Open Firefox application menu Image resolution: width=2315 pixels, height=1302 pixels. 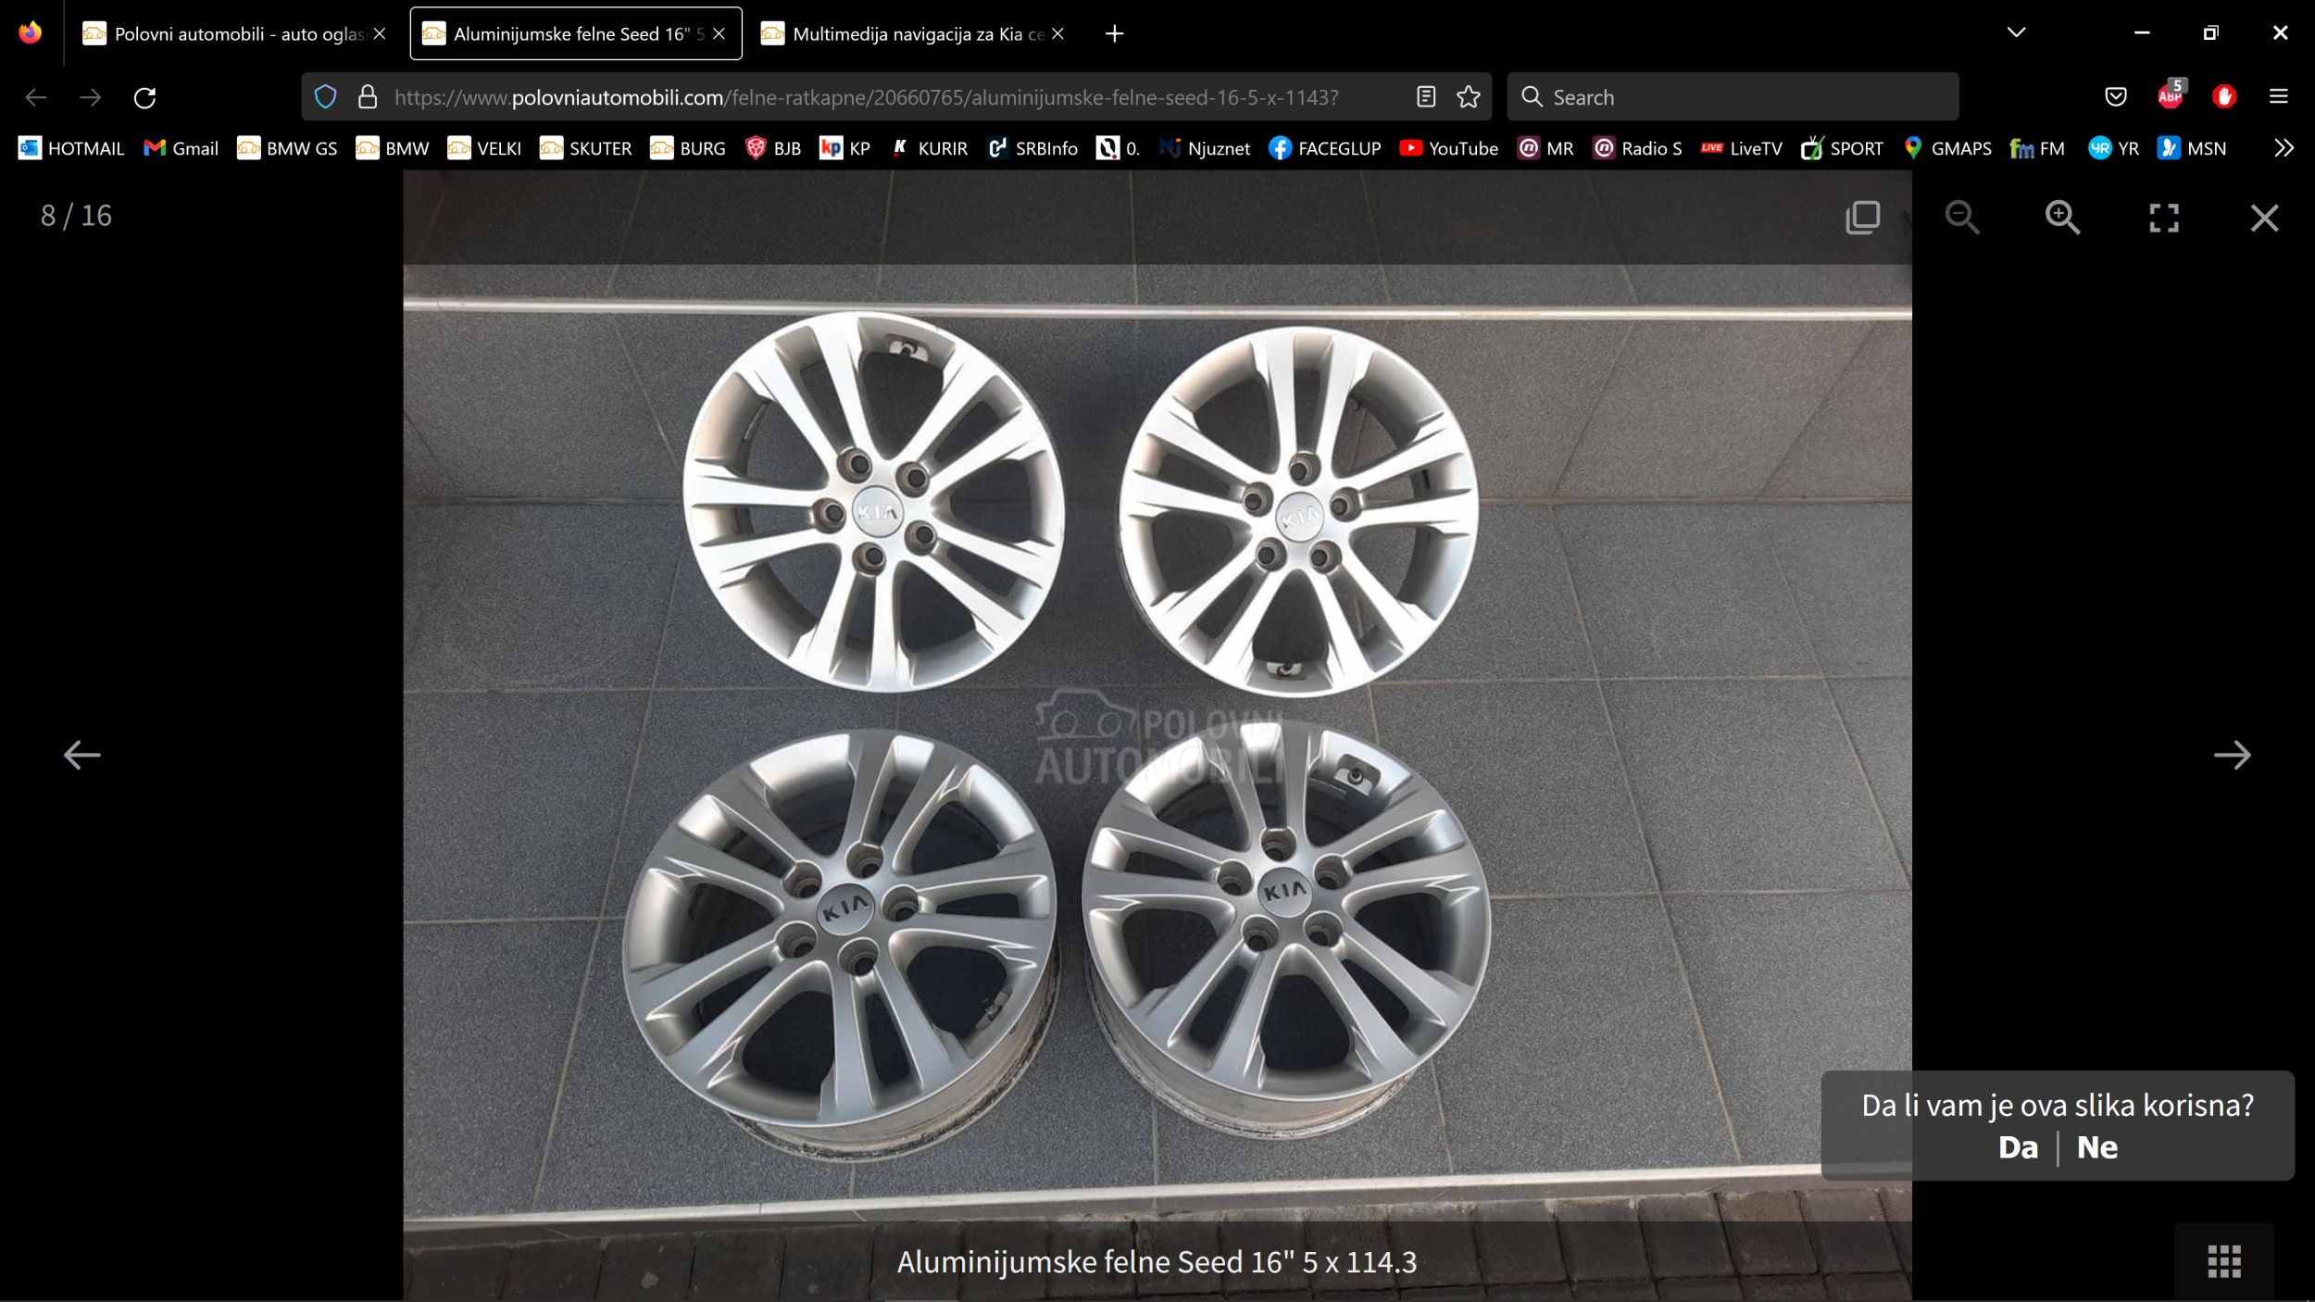[2279, 97]
